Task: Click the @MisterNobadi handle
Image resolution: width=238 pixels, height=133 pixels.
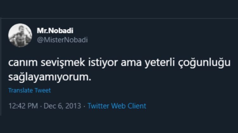Action: coord(62,40)
